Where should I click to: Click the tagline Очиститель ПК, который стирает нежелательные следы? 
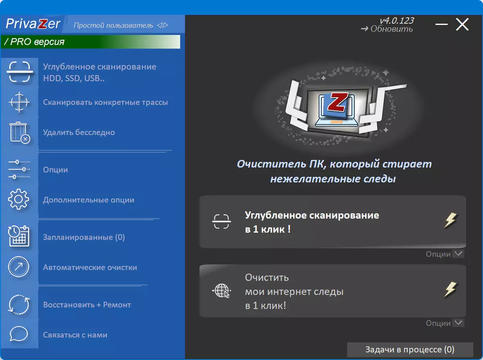(334, 172)
